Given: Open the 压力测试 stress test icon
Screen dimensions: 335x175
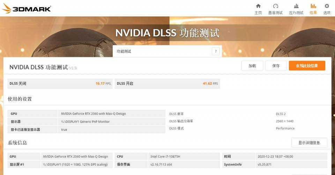Looking at the screenshot, I should pyautogui.click(x=296, y=6).
